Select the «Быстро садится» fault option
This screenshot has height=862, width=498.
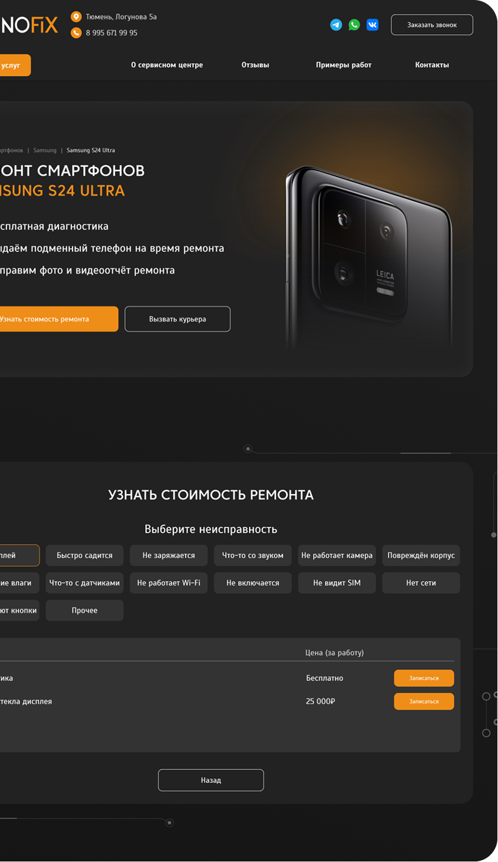tap(84, 555)
